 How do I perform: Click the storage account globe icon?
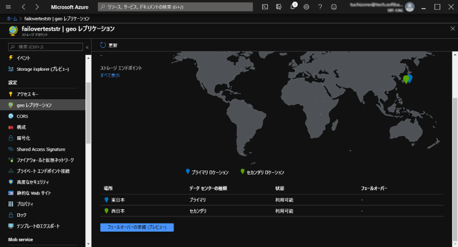coord(13,31)
